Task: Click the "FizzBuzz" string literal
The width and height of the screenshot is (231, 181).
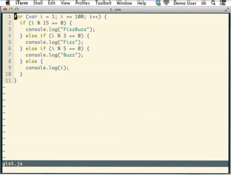Action: pyautogui.click(x=75, y=29)
